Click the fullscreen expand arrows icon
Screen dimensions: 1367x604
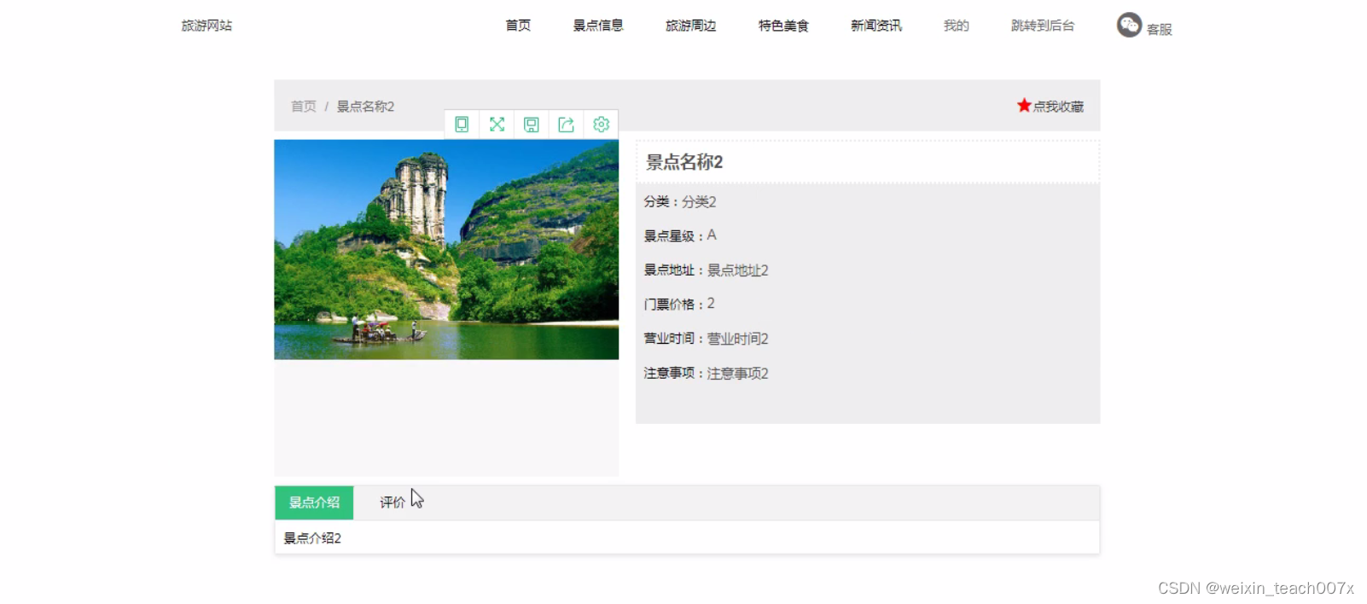[497, 125]
